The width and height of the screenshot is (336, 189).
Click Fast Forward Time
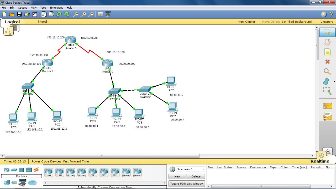(76, 161)
